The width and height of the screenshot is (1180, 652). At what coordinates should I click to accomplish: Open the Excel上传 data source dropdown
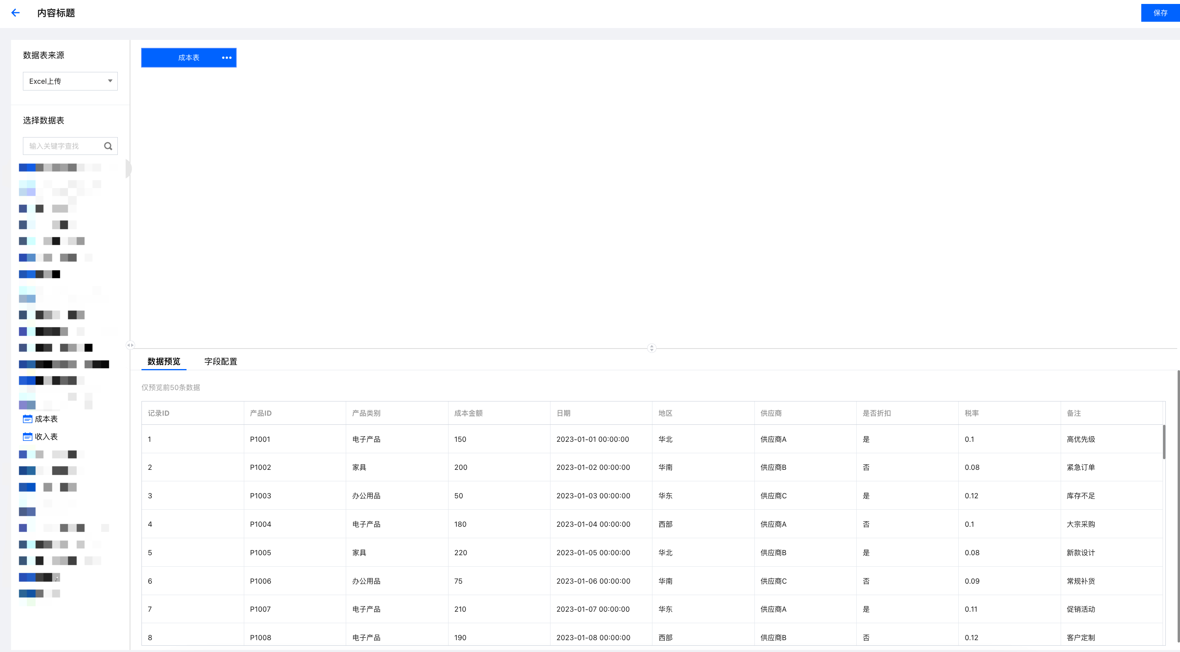pos(70,81)
